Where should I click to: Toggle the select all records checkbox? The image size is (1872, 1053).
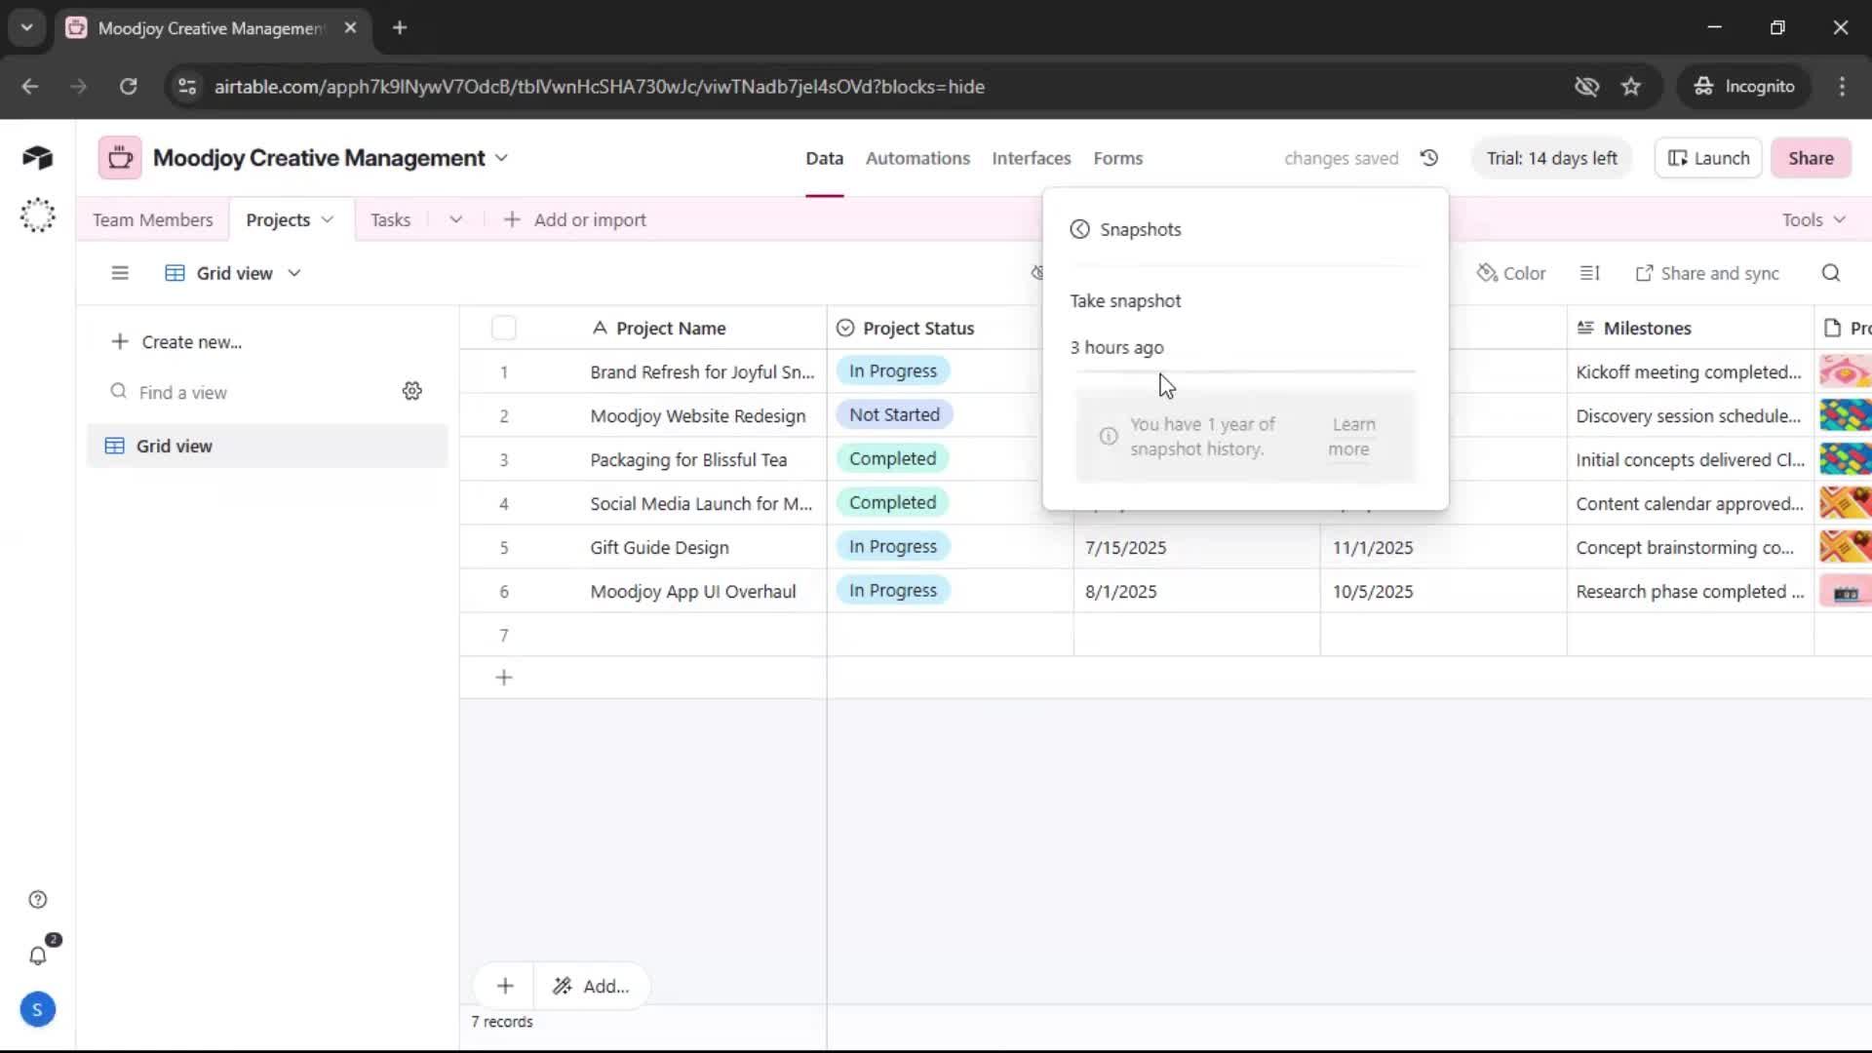coord(504,328)
